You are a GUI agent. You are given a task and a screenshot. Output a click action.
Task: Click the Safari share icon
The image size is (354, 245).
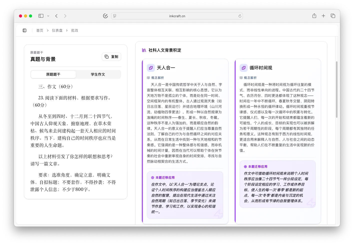point(314,16)
